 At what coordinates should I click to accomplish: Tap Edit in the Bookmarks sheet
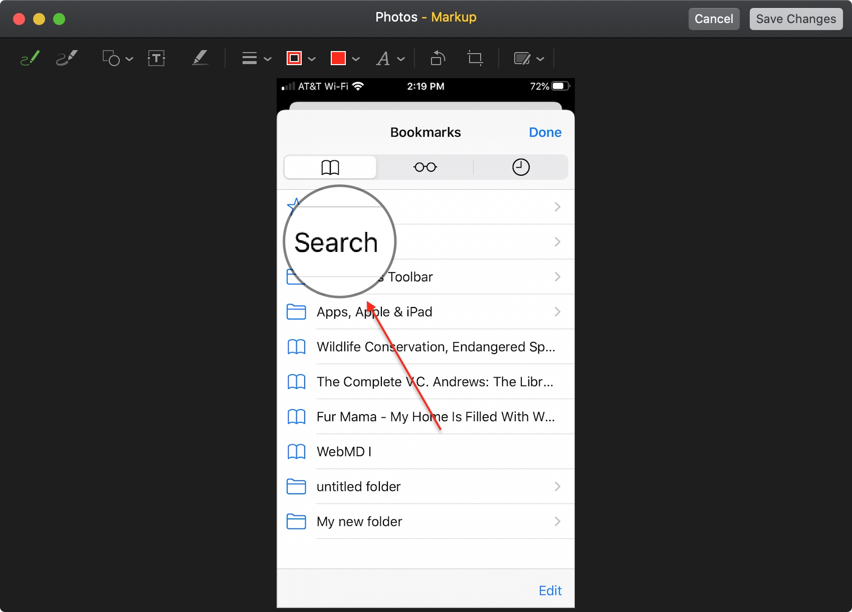tap(550, 591)
